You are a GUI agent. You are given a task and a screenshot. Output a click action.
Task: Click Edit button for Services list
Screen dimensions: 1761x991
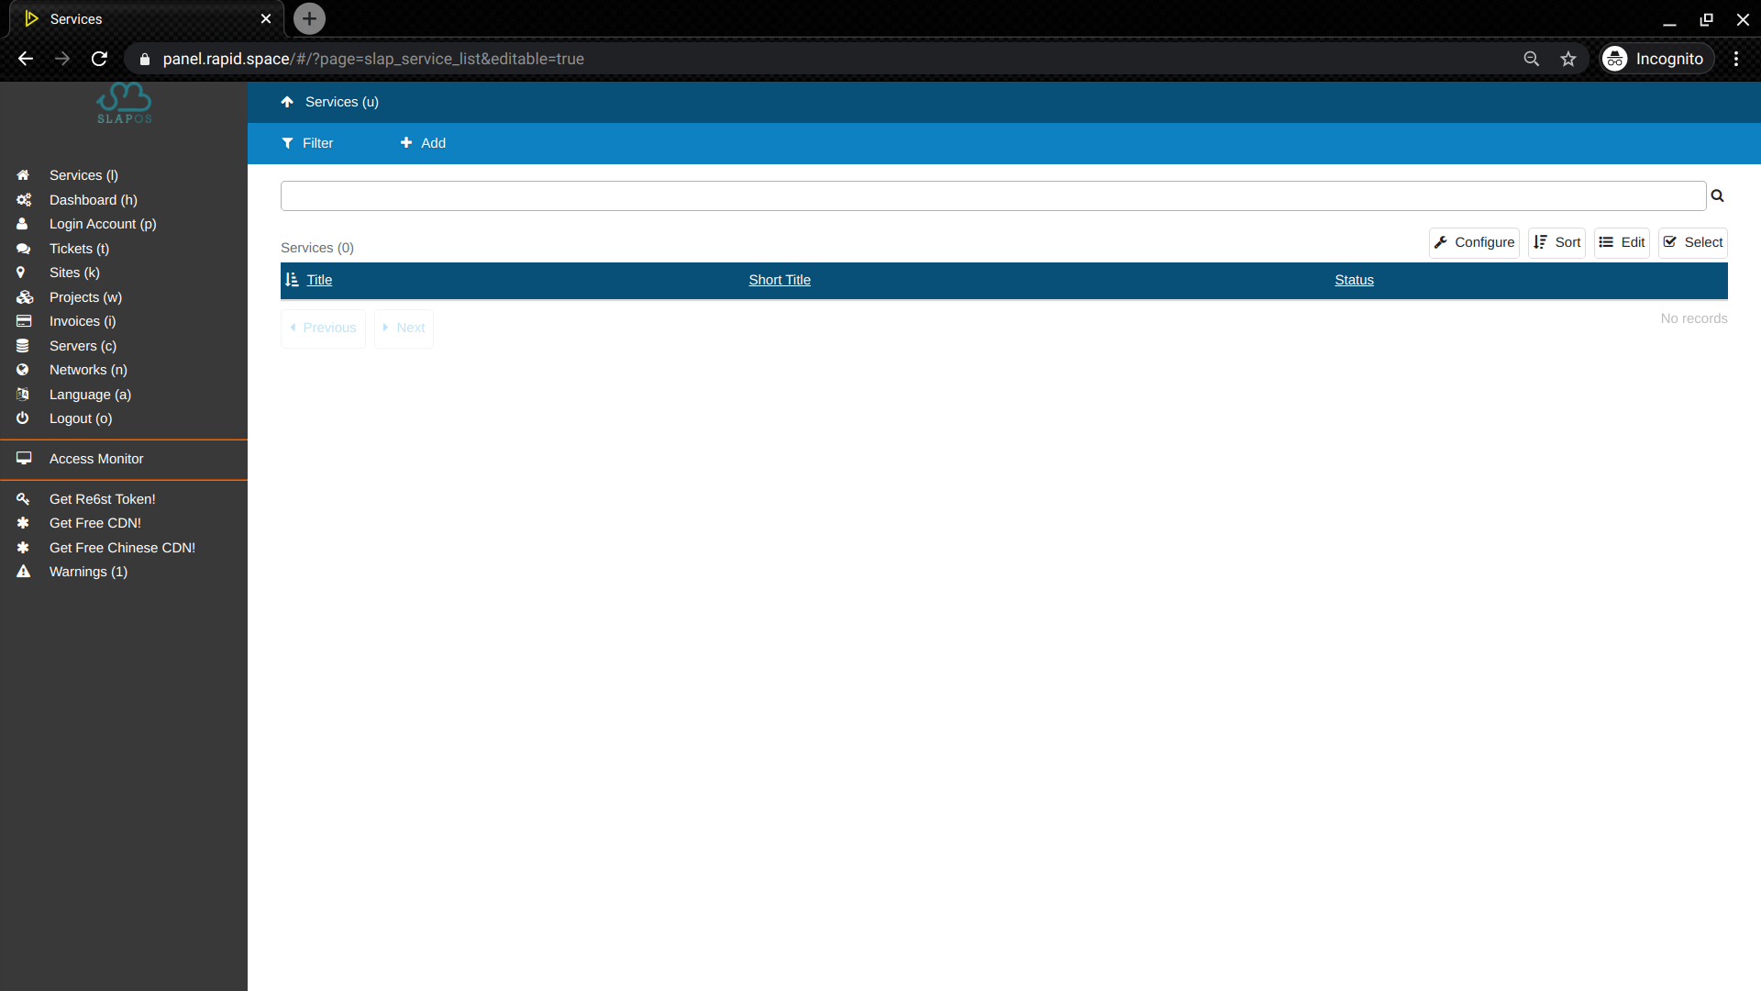click(1622, 242)
